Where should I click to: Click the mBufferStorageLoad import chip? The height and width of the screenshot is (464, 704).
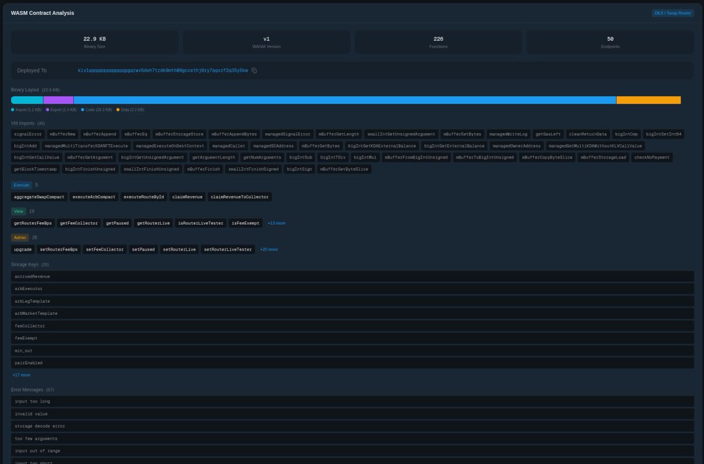603,157
